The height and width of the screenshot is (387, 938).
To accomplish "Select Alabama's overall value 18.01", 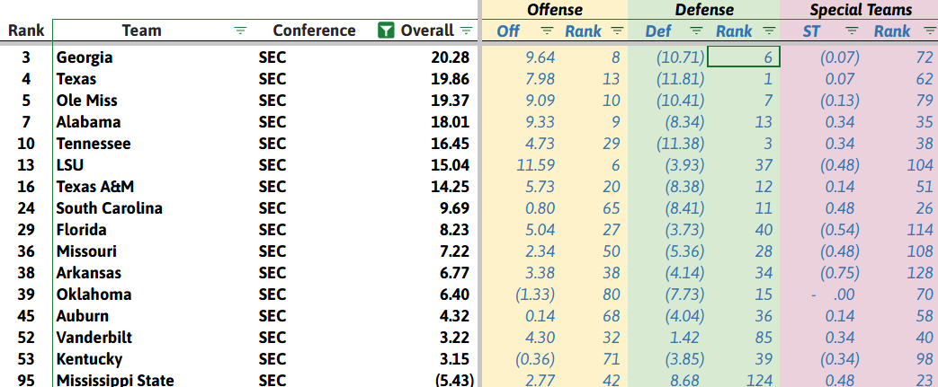I will coord(450,122).
